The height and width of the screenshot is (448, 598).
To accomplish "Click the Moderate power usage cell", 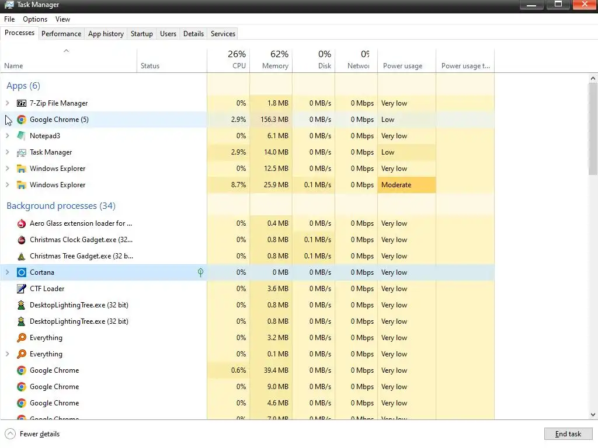I will pos(406,185).
